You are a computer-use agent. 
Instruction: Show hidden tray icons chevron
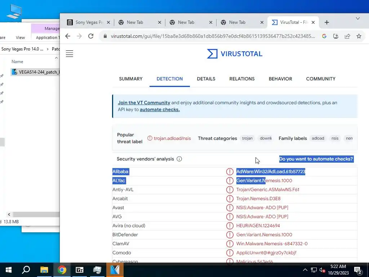coord(305,270)
